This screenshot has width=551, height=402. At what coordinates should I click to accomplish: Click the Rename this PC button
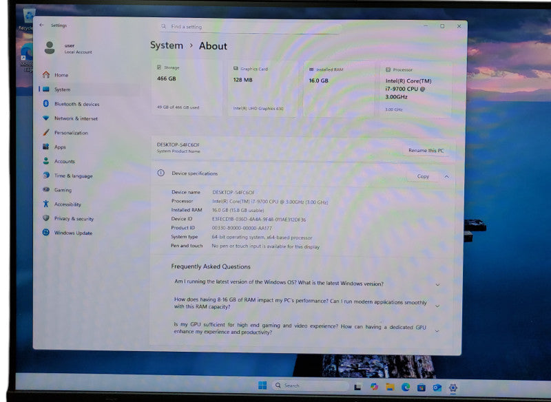(426, 150)
